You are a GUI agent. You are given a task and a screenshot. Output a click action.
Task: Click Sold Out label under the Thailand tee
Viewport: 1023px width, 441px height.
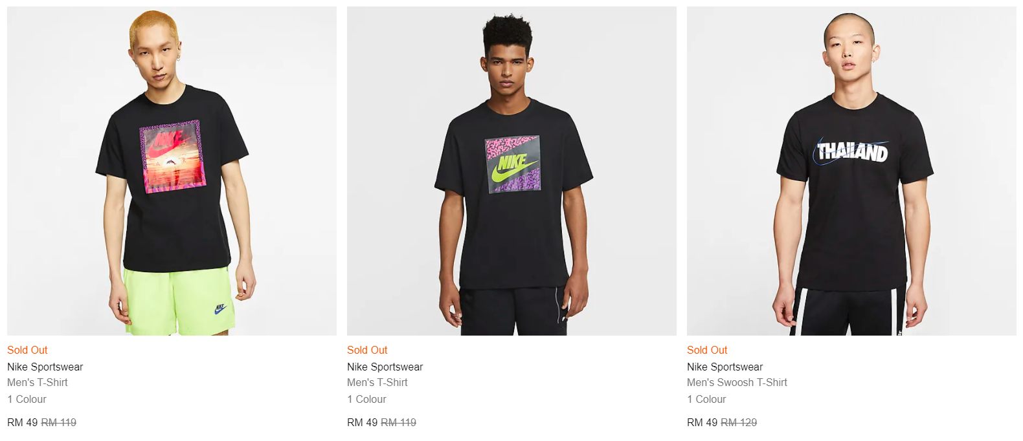pos(707,350)
